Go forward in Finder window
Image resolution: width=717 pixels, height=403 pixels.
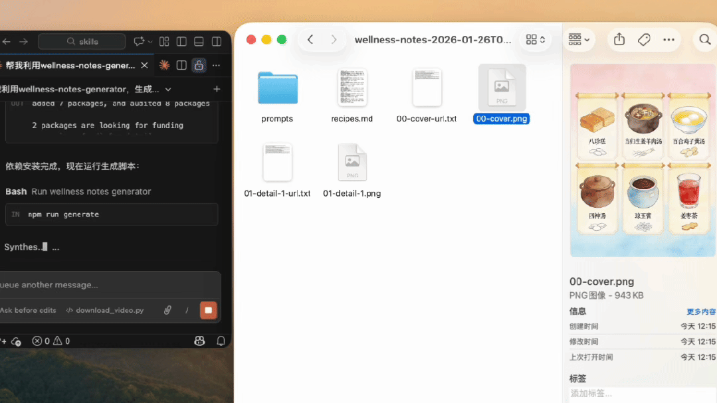pos(334,40)
